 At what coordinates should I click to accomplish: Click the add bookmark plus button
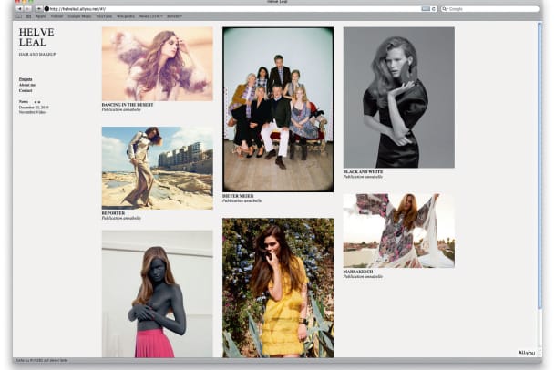tap(38, 9)
